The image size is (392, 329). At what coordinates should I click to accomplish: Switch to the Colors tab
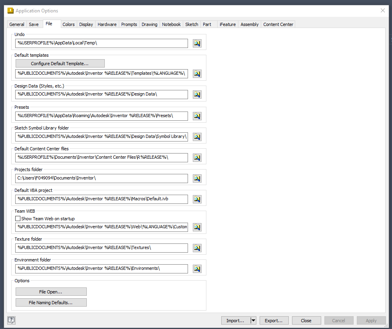68,24
